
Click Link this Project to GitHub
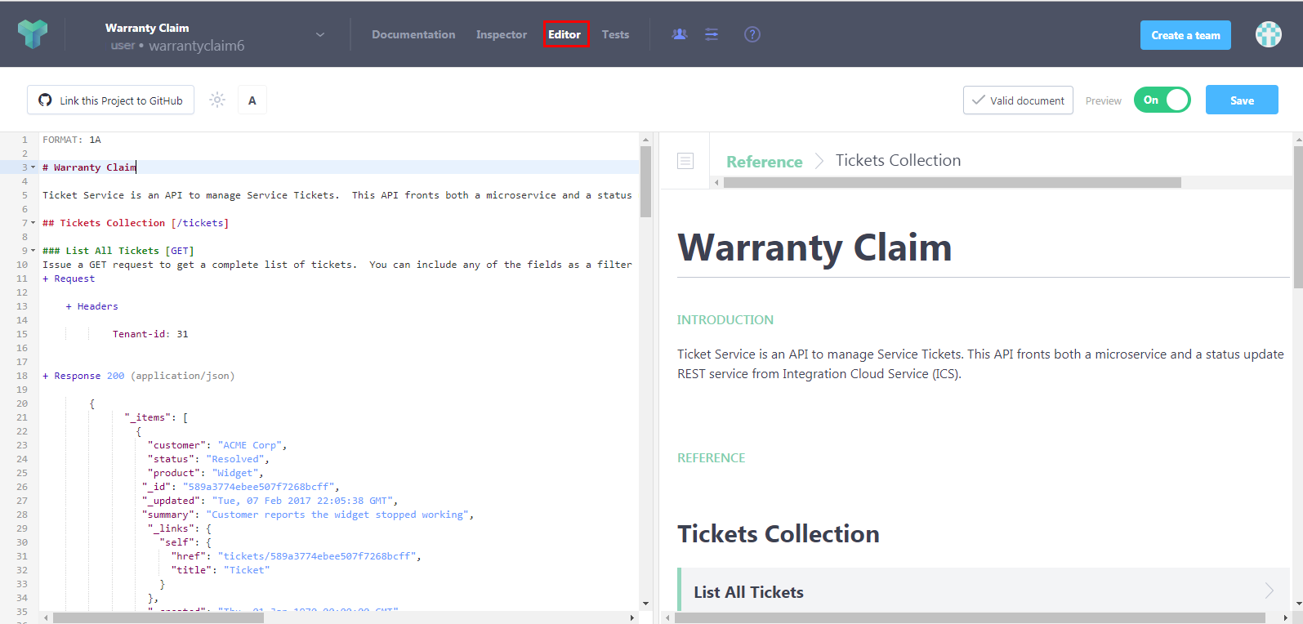[111, 100]
